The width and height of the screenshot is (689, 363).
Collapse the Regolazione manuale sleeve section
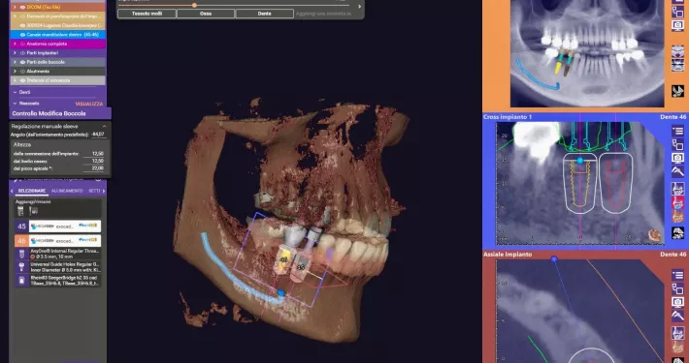tap(104, 126)
